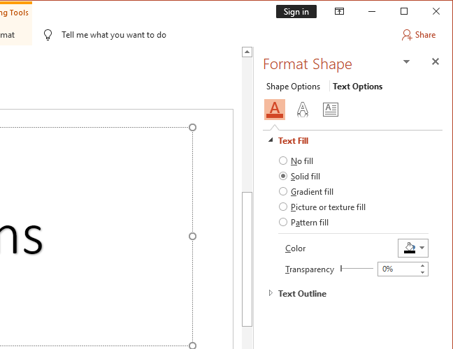
Task: Select Picture or texture fill option
Action: point(283,207)
